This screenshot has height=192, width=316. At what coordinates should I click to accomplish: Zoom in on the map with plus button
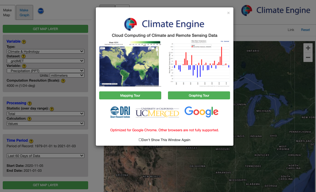coord(308,48)
